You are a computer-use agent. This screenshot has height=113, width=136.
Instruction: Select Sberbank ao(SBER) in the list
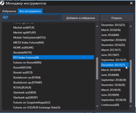25,93
